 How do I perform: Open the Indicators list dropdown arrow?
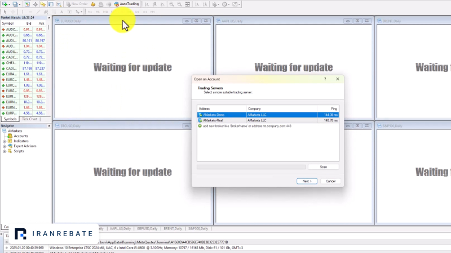point(219,4)
